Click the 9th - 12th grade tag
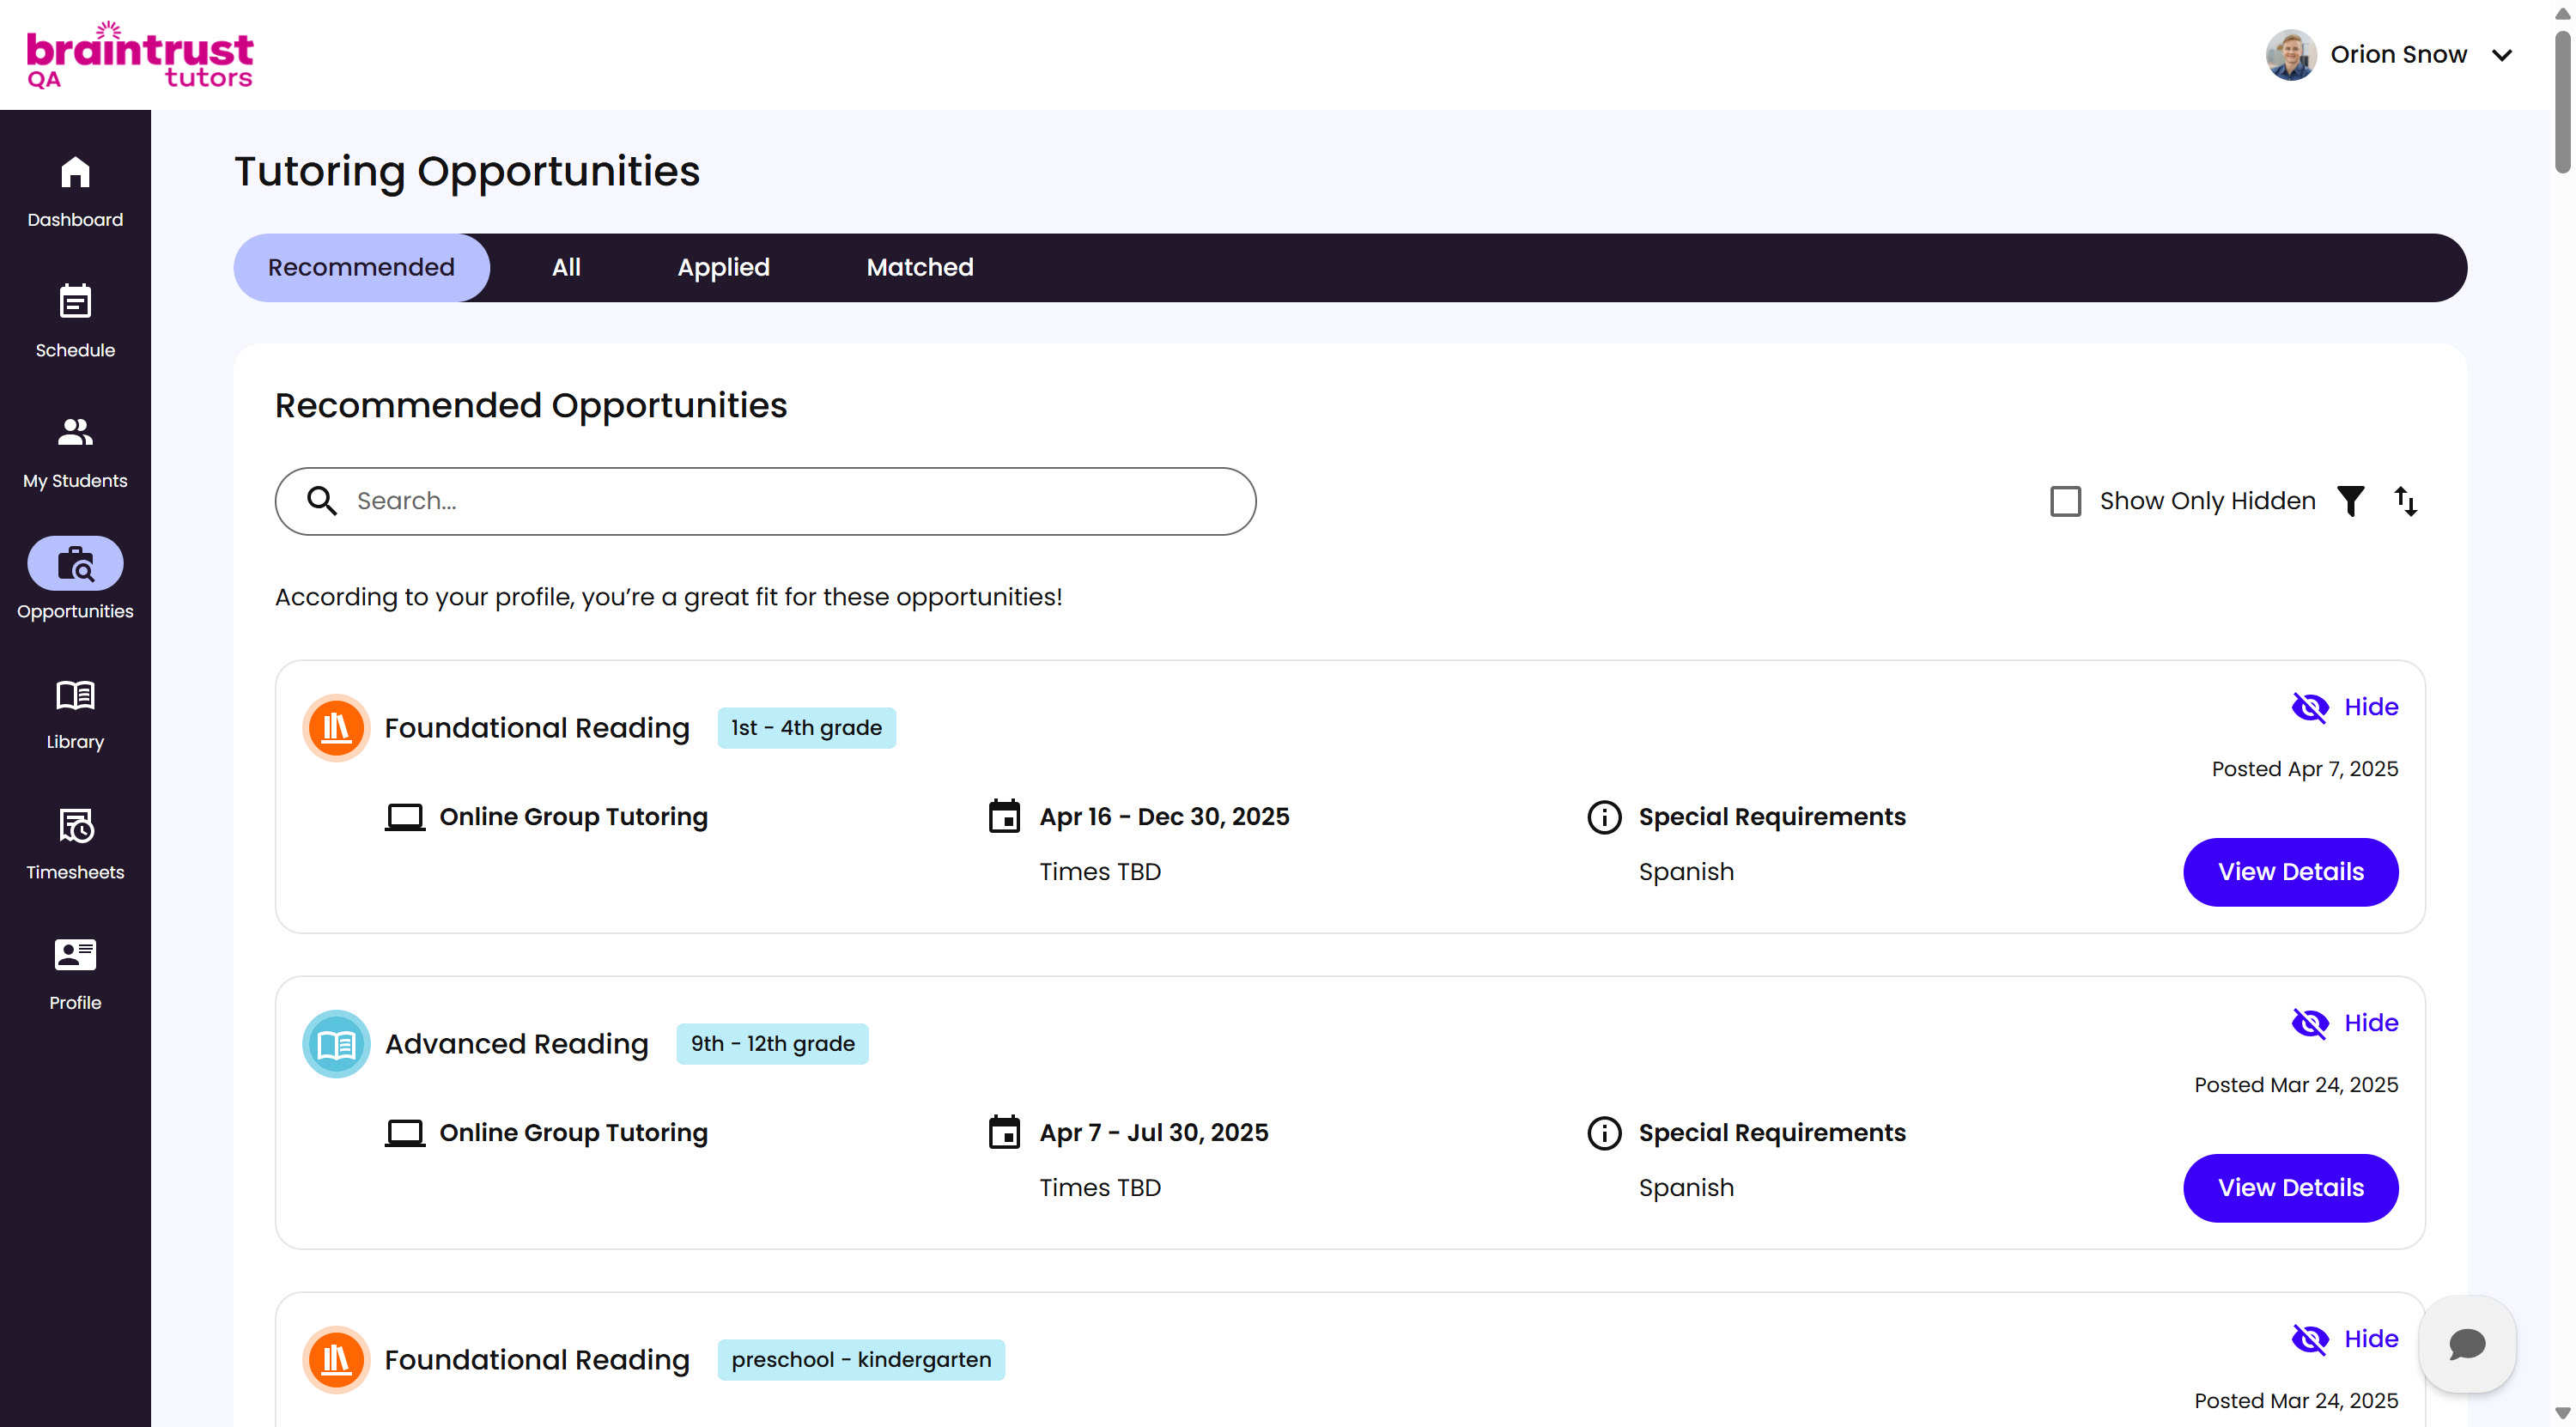The height and width of the screenshot is (1427, 2576). point(772,1044)
